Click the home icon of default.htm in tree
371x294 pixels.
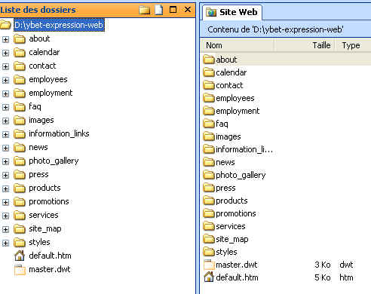tap(20, 256)
